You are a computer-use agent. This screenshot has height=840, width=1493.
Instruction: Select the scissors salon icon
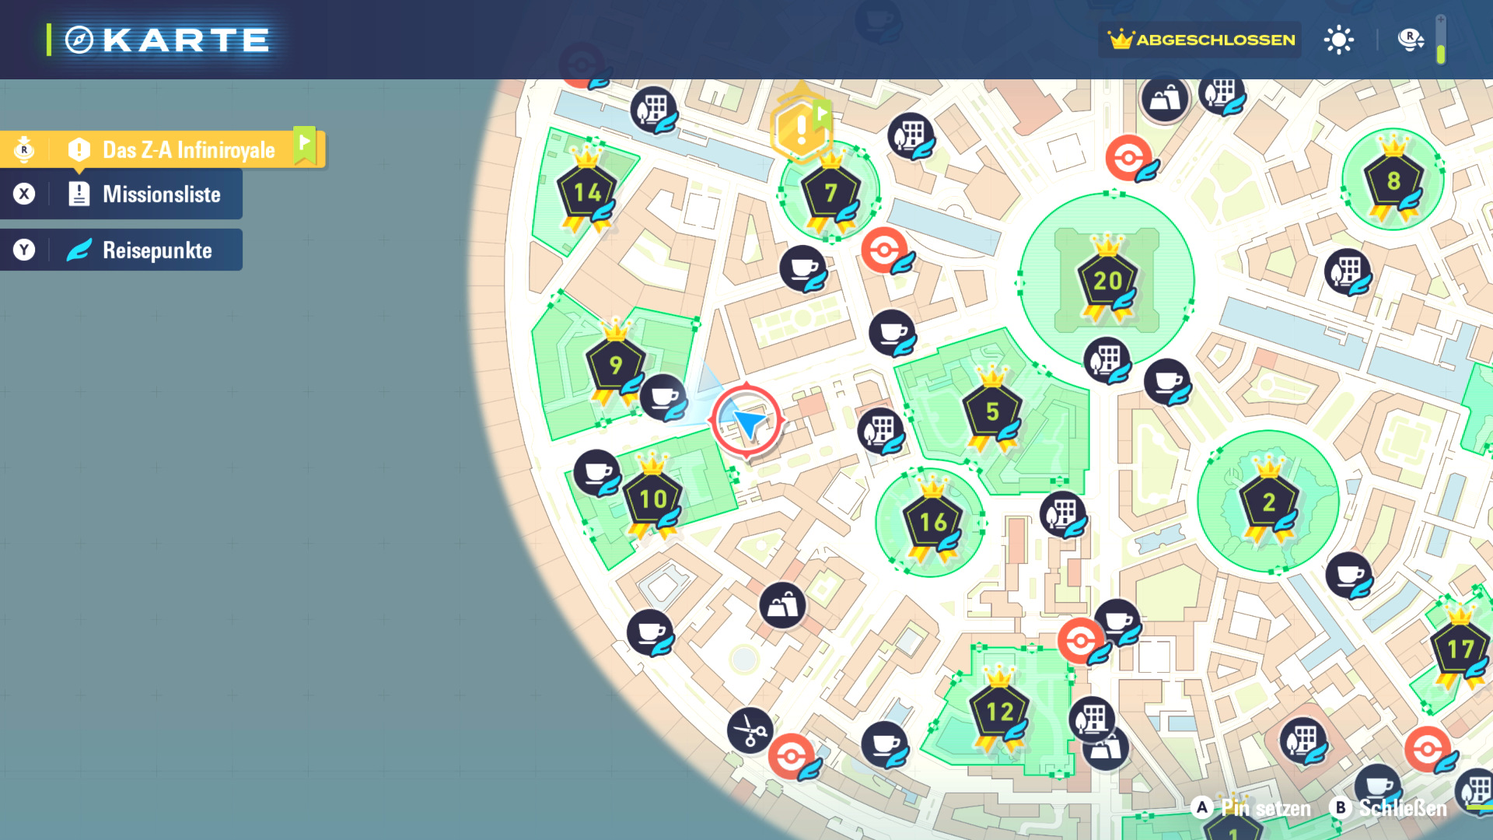(x=750, y=730)
